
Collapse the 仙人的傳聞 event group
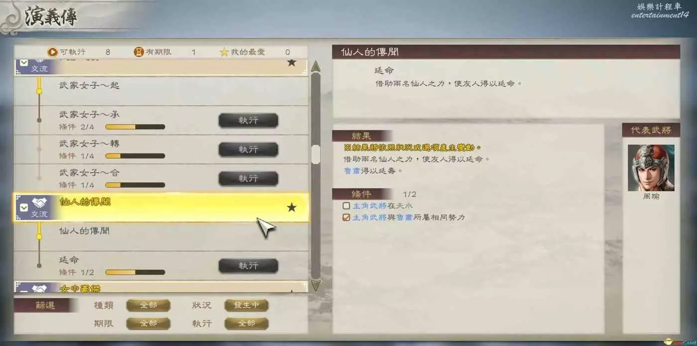click(x=23, y=207)
